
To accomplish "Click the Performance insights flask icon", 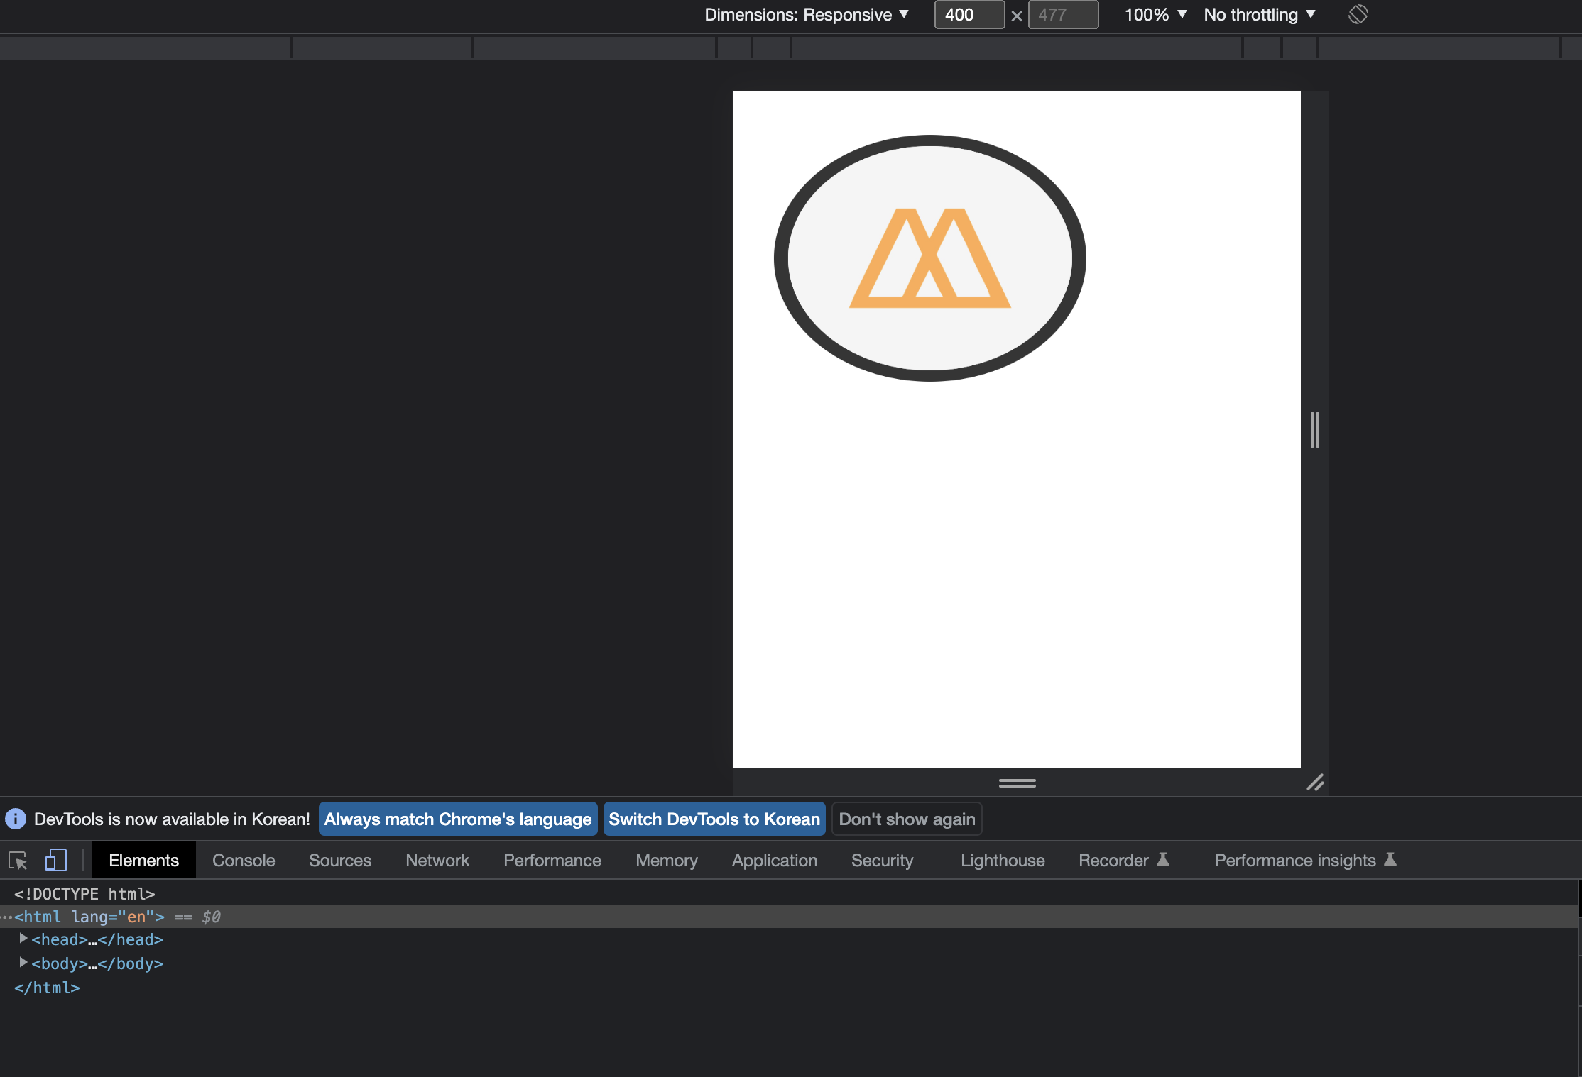I will pyautogui.click(x=1391, y=860).
